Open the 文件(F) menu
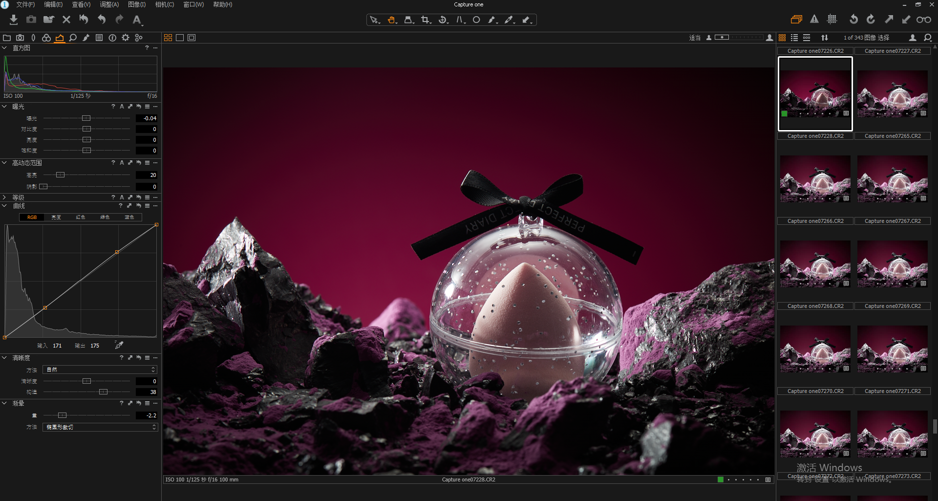 (25, 4)
